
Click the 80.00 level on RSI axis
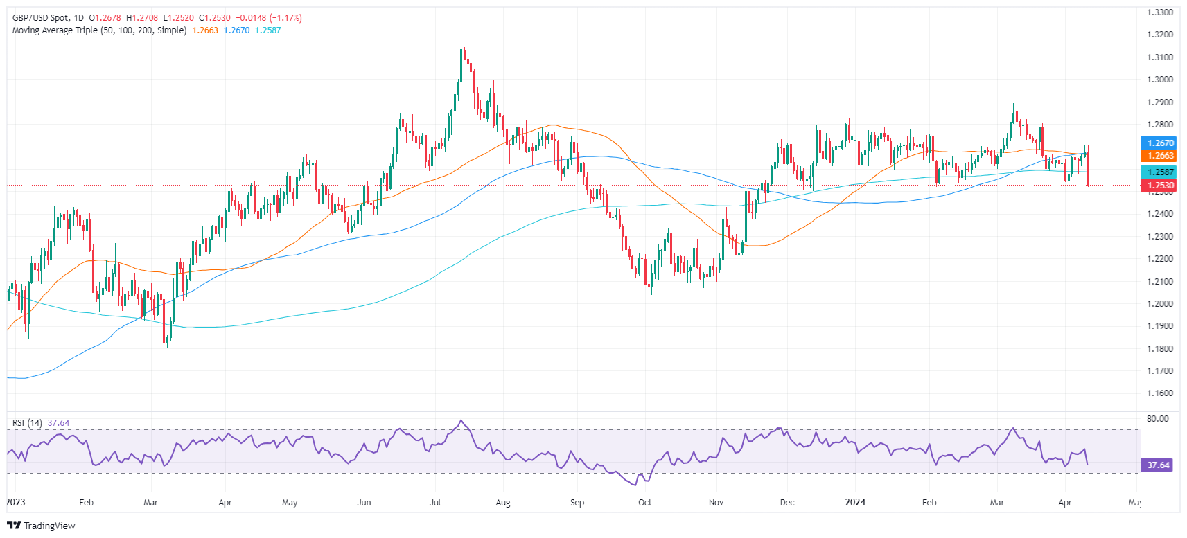click(x=1157, y=419)
